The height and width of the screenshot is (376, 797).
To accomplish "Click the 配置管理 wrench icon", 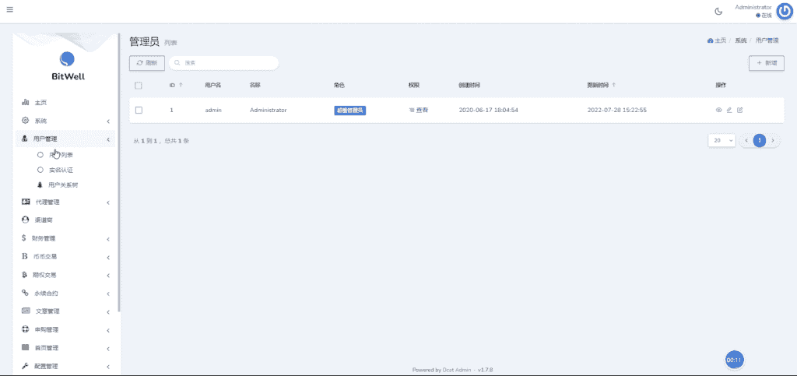I will (25, 366).
